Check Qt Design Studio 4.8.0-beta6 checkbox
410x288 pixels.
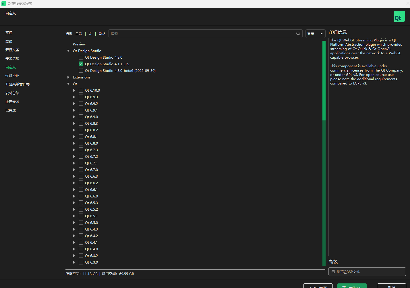81,70
